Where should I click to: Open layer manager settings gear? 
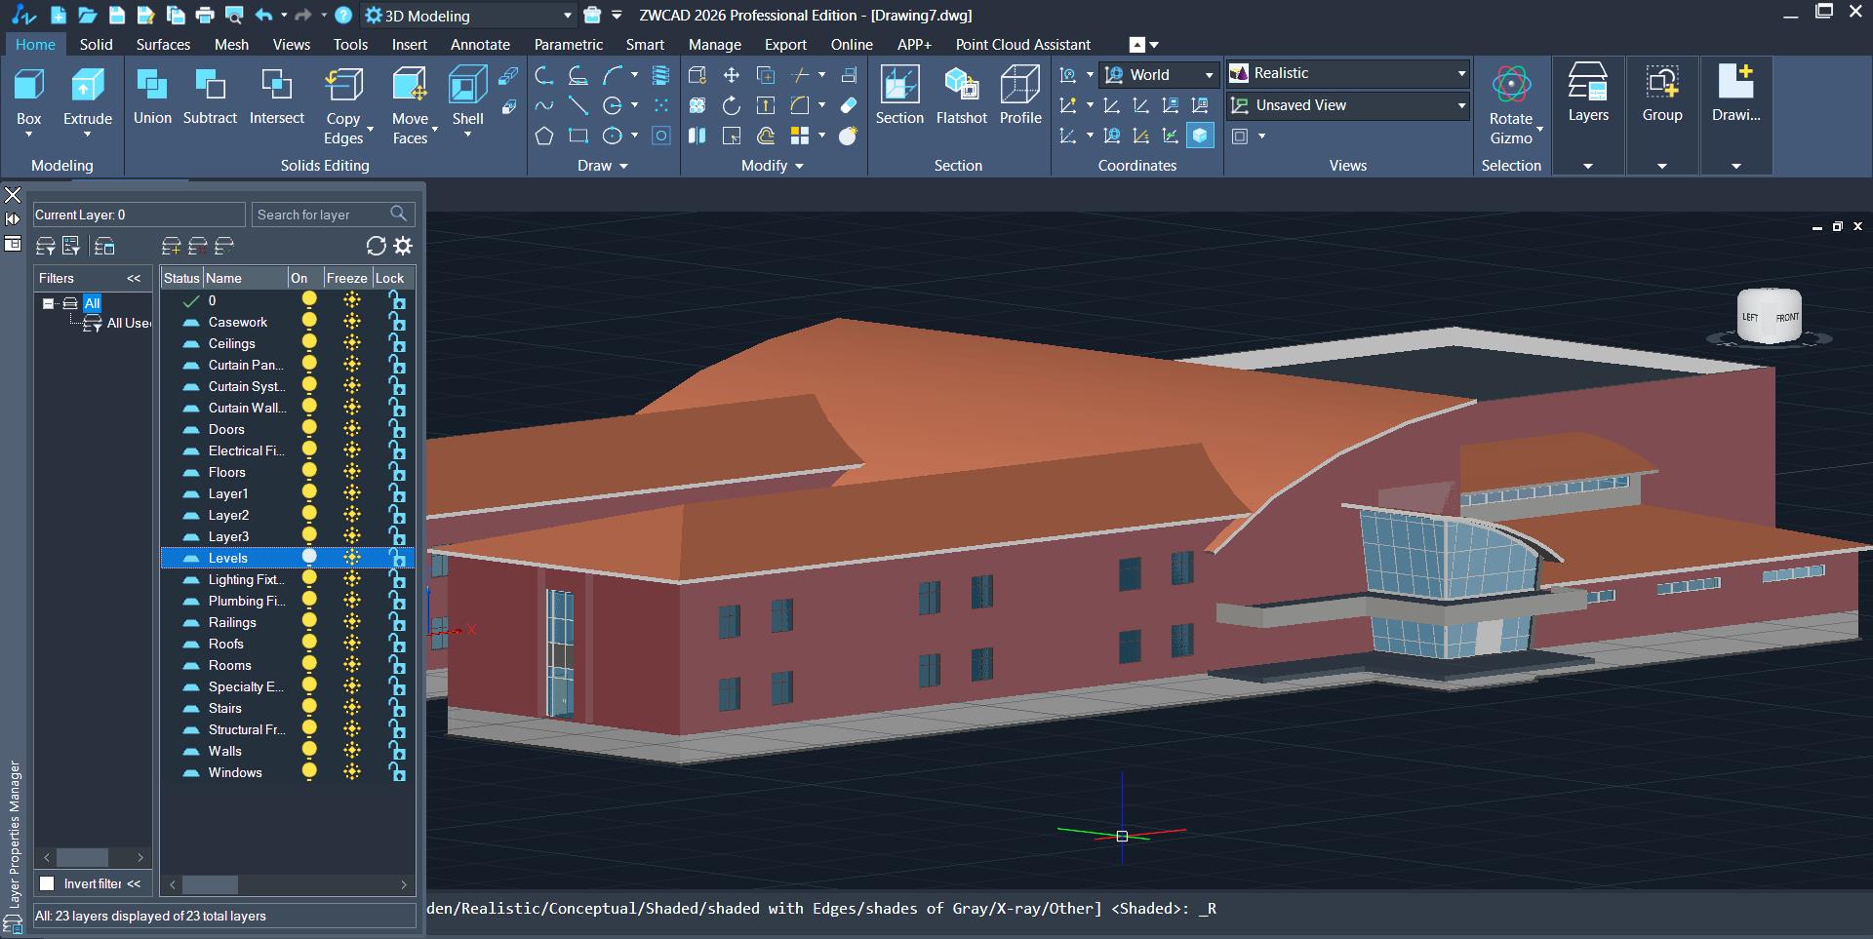403,246
